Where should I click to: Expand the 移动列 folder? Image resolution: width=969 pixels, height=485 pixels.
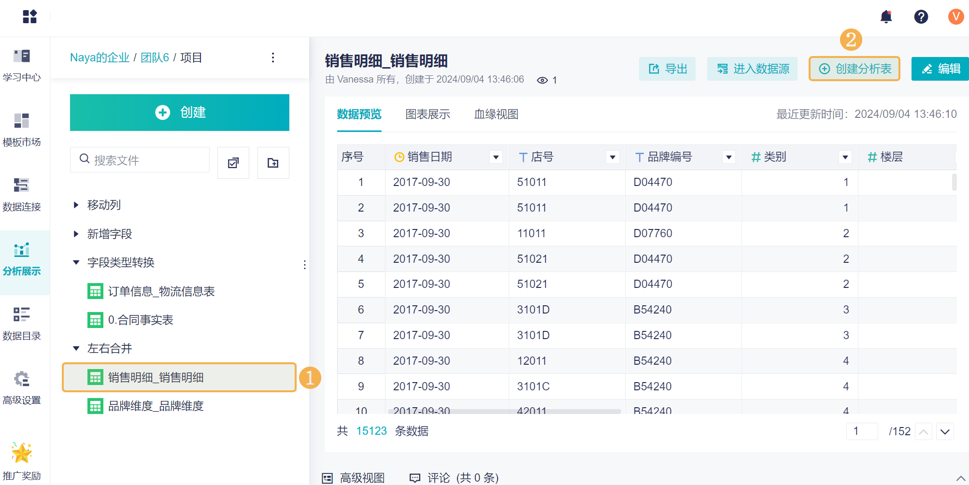76,205
